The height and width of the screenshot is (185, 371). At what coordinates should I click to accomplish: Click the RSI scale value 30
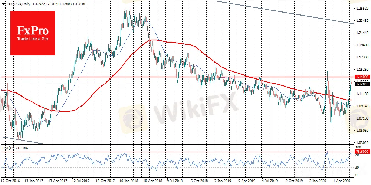(358, 167)
